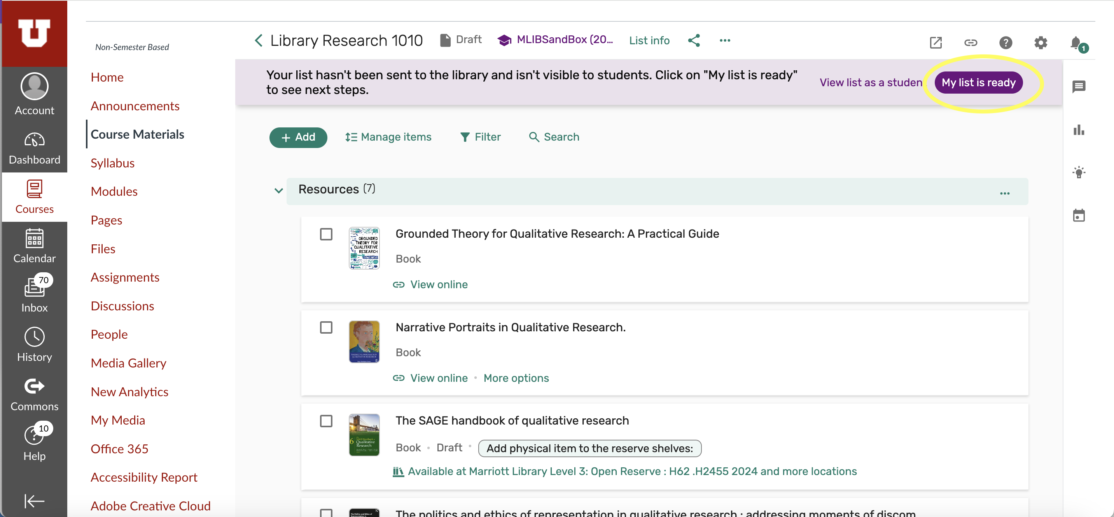
Task: Click the Add button
Action: point(298,138)
